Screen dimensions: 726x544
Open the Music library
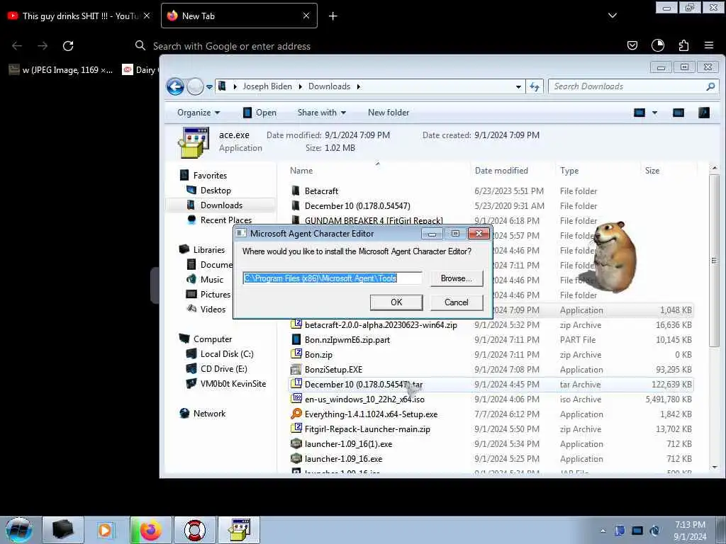pyautogui.click(x=211, y=279)
